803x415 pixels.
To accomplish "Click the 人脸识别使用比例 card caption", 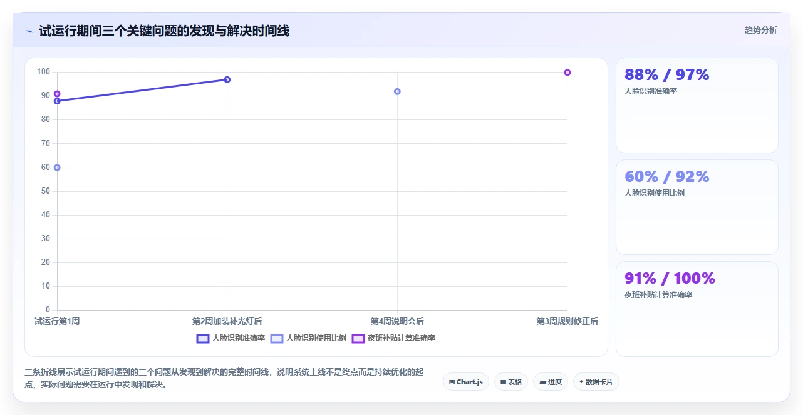I will pyautogui.click(x=655, y=193).
